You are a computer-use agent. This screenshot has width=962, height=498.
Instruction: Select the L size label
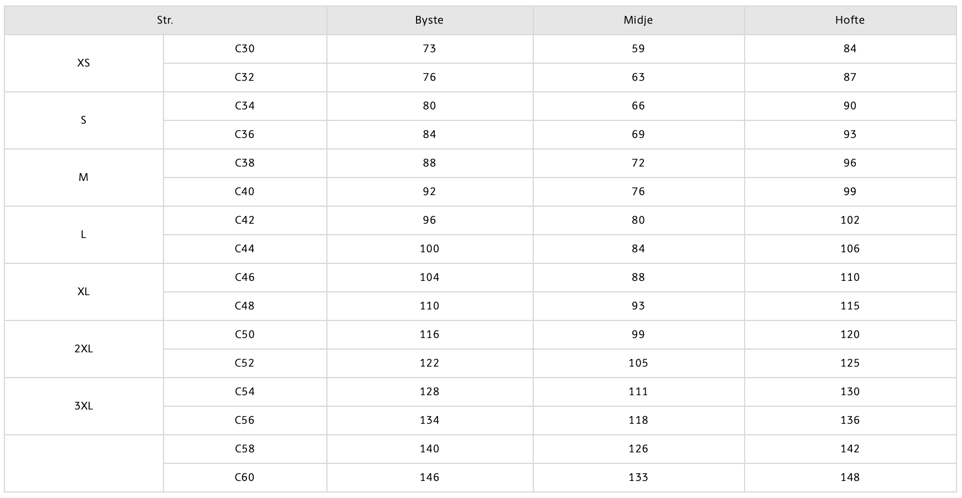coord(84,235)
